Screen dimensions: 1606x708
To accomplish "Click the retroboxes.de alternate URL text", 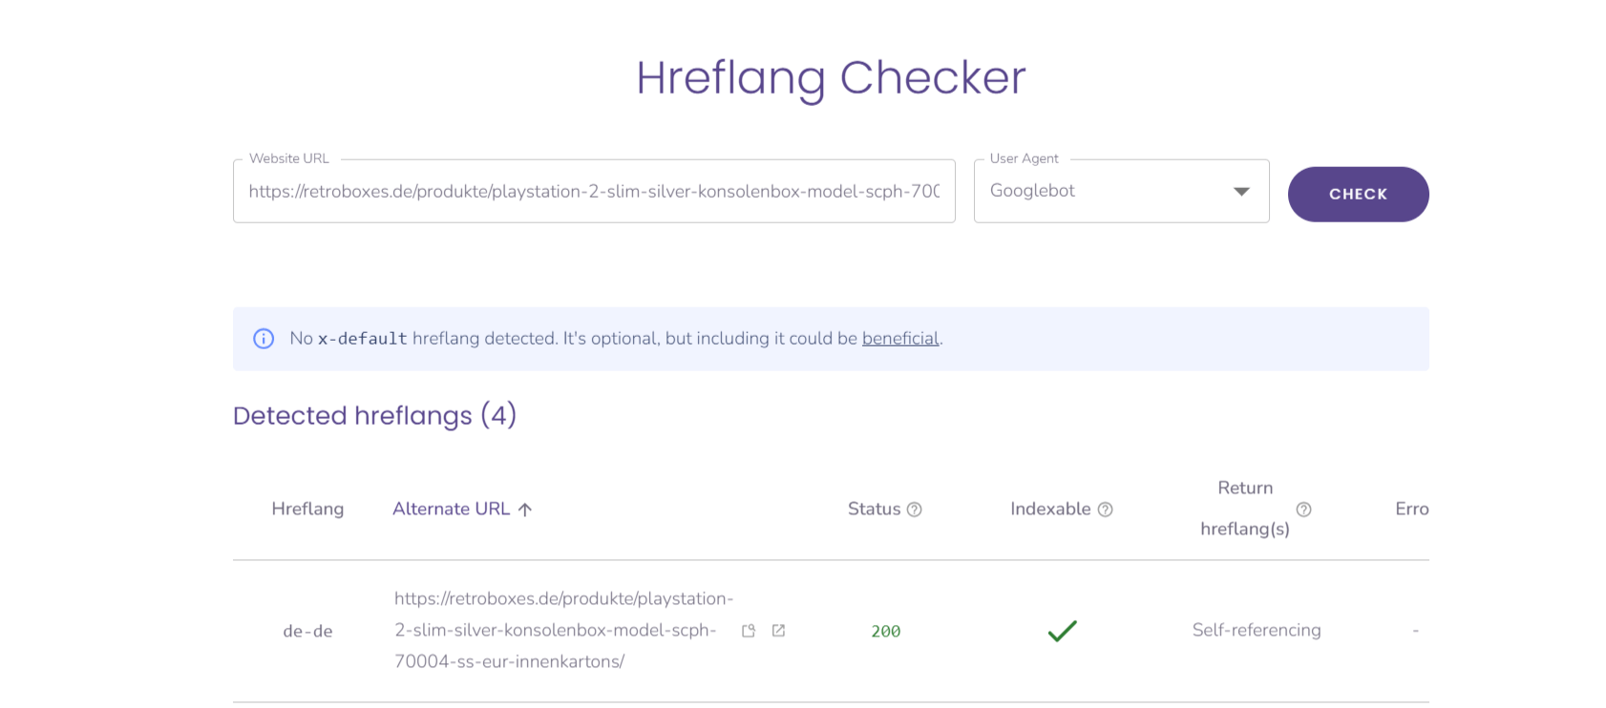I will point(564,630).
